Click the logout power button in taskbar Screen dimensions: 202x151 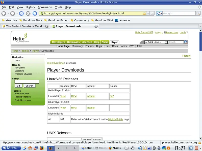point(196,148)
